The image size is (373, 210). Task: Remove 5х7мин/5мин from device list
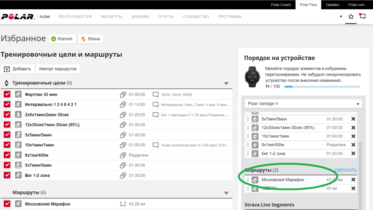[353, 119]
